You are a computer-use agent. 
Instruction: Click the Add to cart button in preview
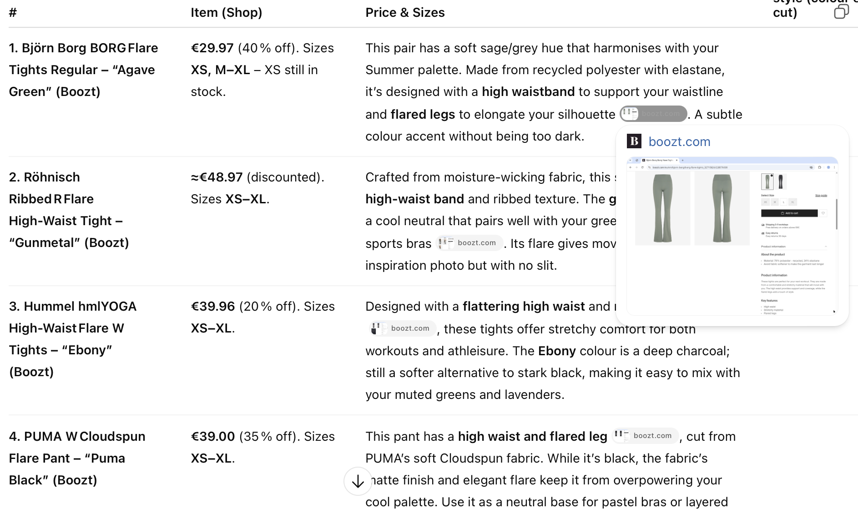(x=789, y=213)
